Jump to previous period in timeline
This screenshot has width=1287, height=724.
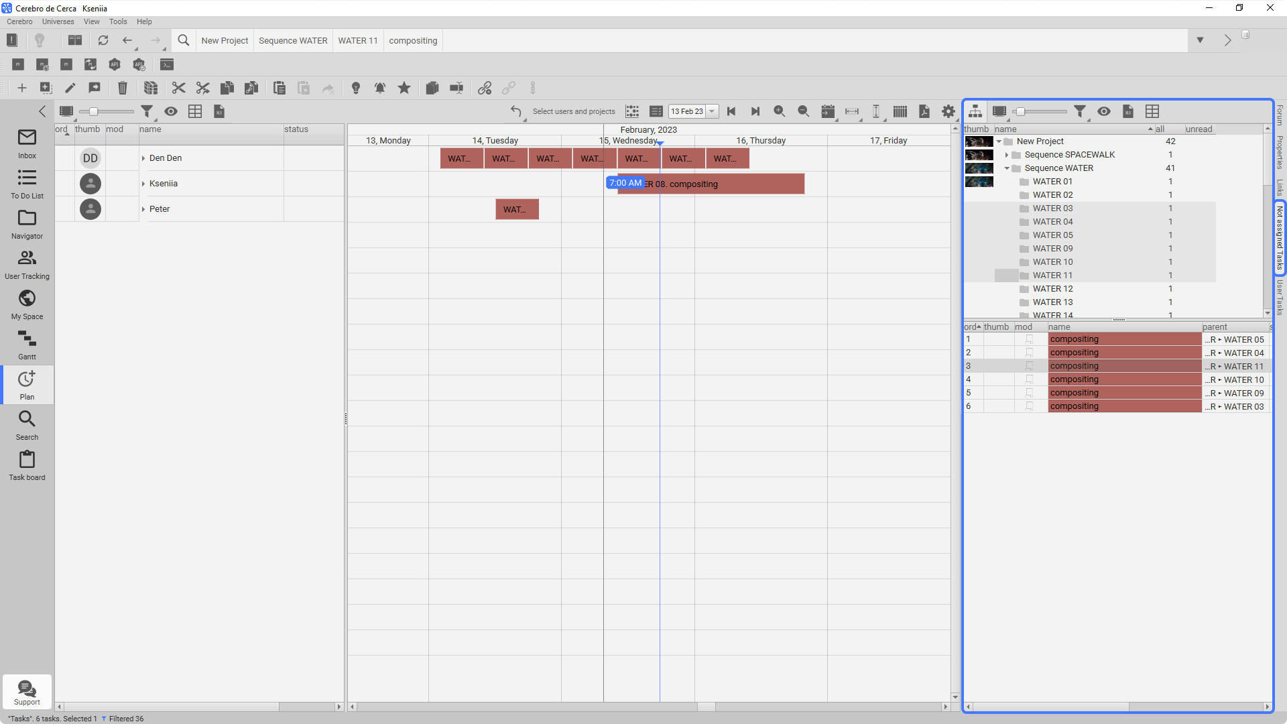pyautogui.click(x=731, y=111)
